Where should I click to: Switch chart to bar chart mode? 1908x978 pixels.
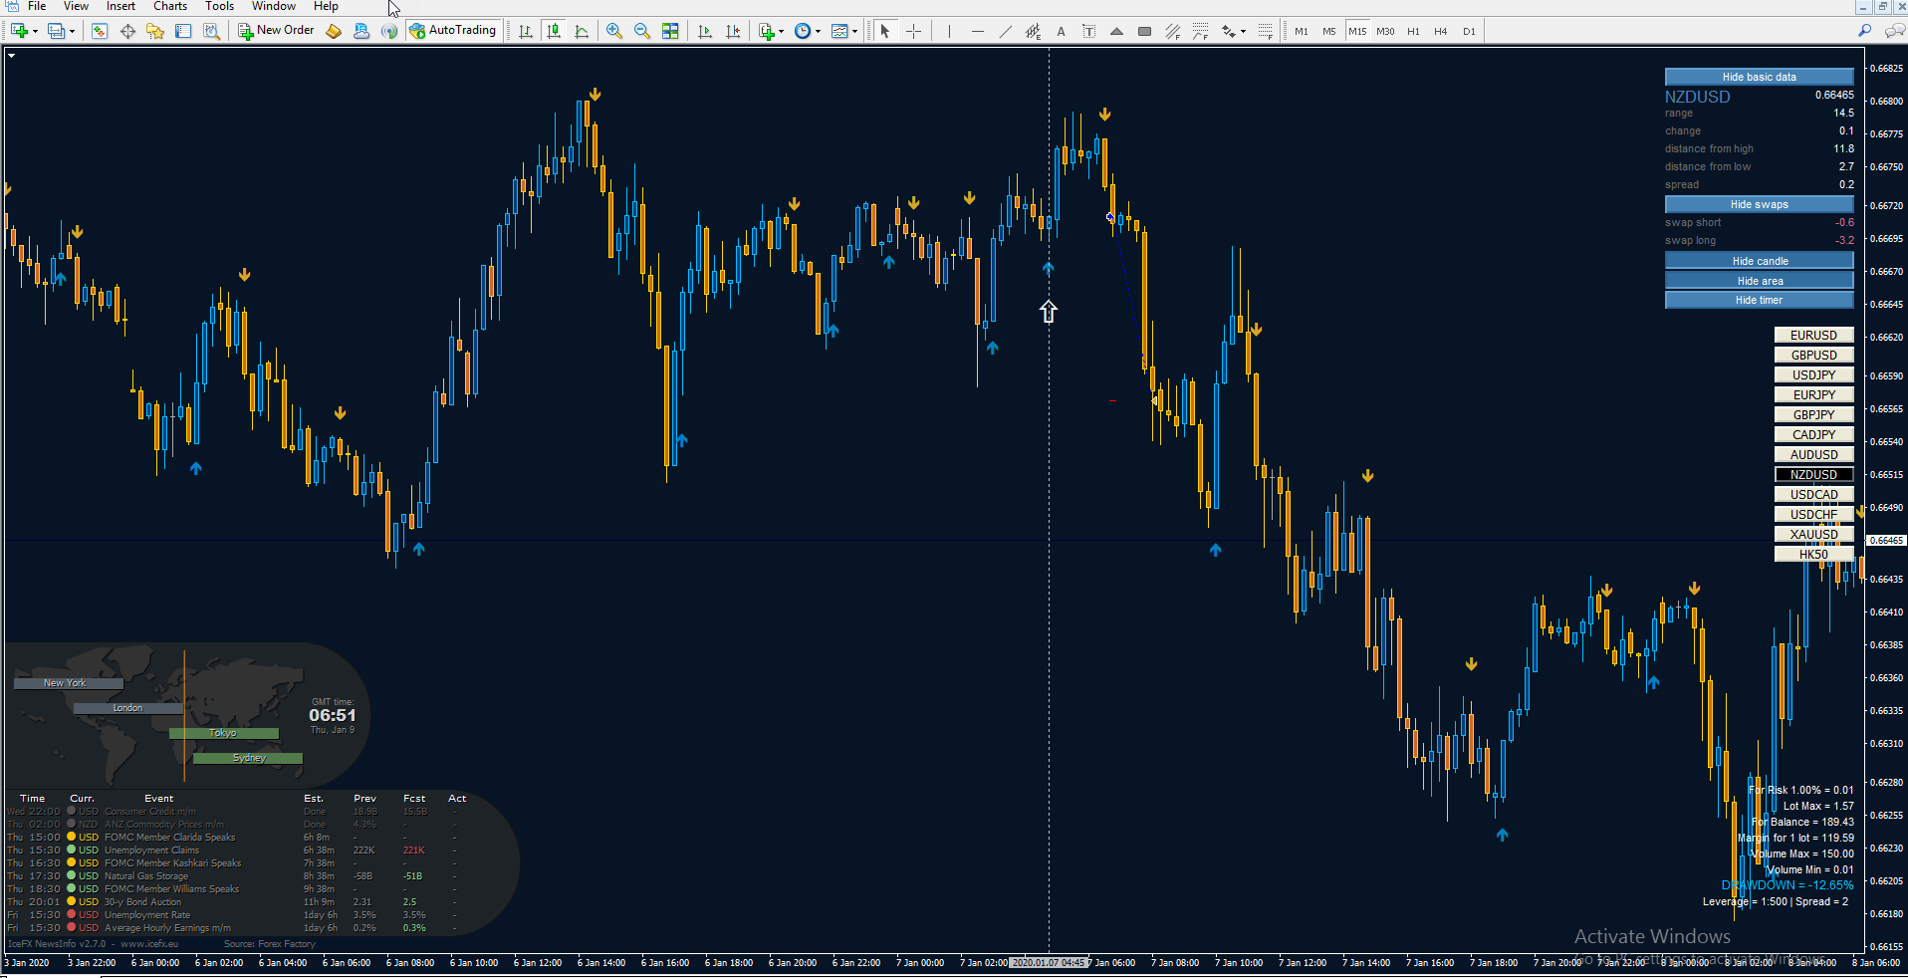tap(525, 31)
